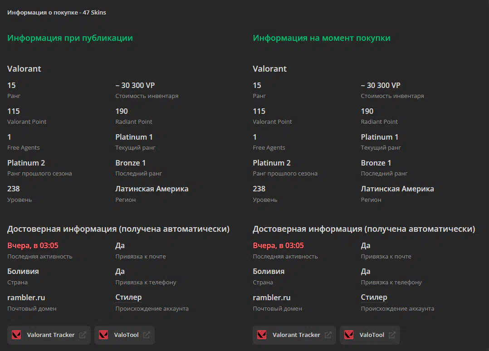This screenshot has width=489, height=351.
Task: Open ValoTool link under purchase info
Action: click(x=370, y=335)
